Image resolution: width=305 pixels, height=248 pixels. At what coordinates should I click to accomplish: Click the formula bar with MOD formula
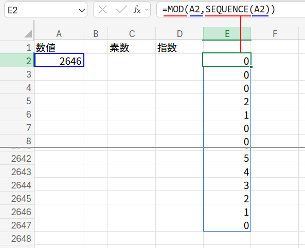point(231,10)
